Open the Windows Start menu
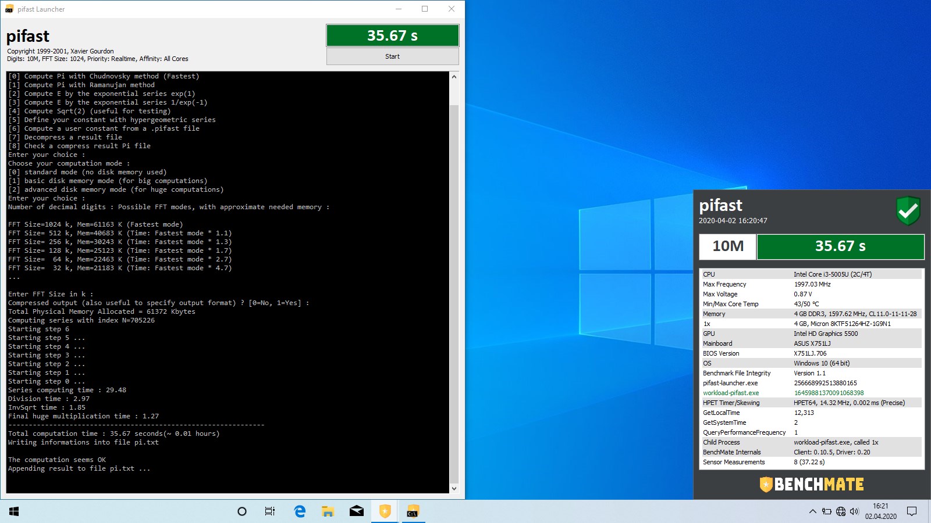Screen dimensions: 931x523 coord(14,511)
